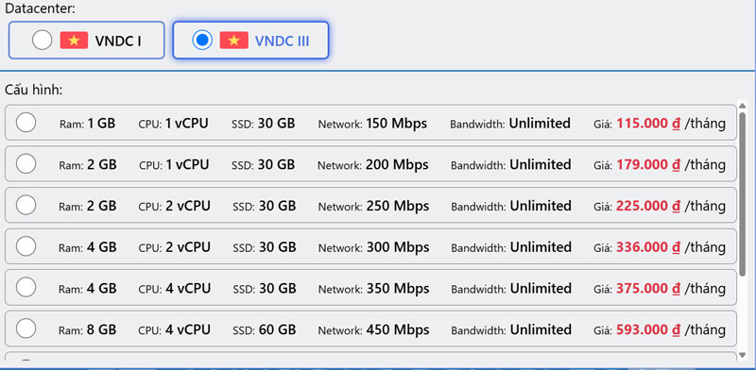Select the VNDC III datacenter radio button
Viewport: 756px width, 370px height.
click(202, 40)
